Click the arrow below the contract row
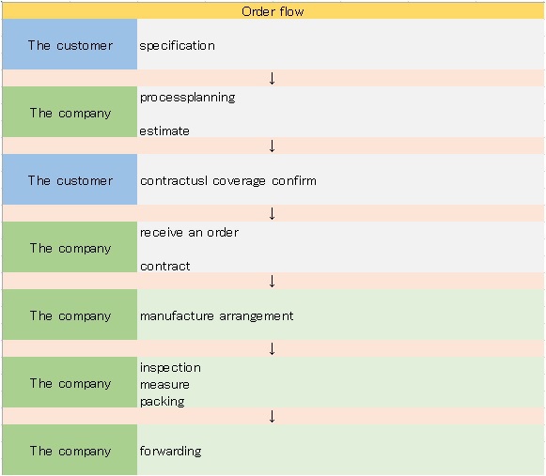This screenshot has height=476, width=546. [273, 281]
